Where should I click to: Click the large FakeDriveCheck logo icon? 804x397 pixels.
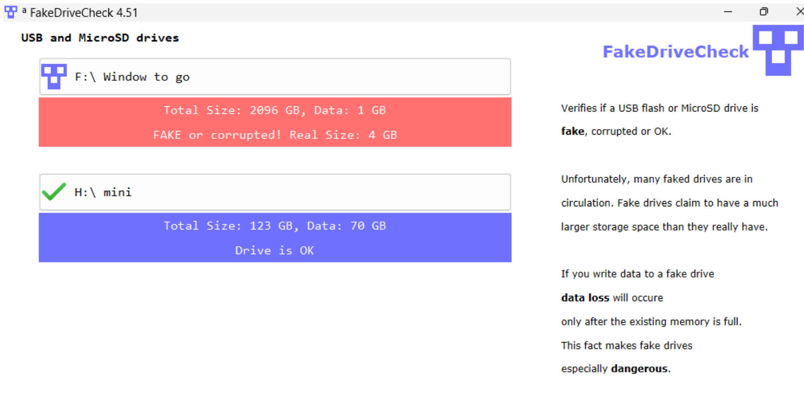coord(778,50)
